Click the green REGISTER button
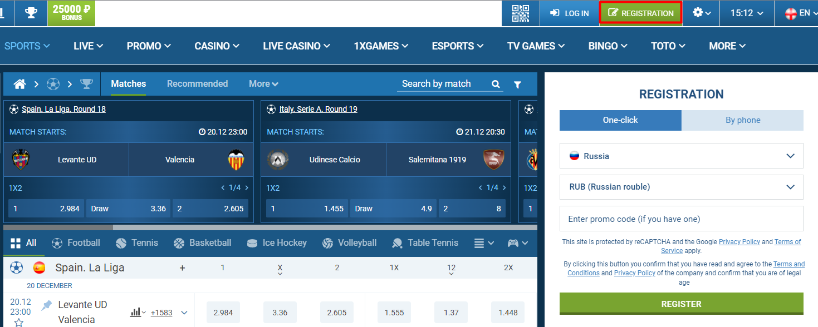The image size is (818, 327). coord(682,304)
